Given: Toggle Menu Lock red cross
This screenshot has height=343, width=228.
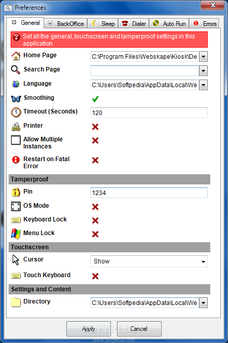Looking at the screenshot, I should pyautogui.click(x=95, y=234).
